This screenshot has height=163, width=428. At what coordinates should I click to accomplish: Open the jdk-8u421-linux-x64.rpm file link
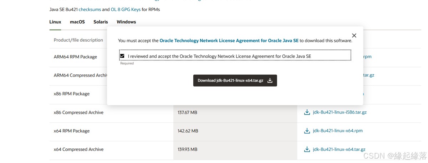[337, 131]
